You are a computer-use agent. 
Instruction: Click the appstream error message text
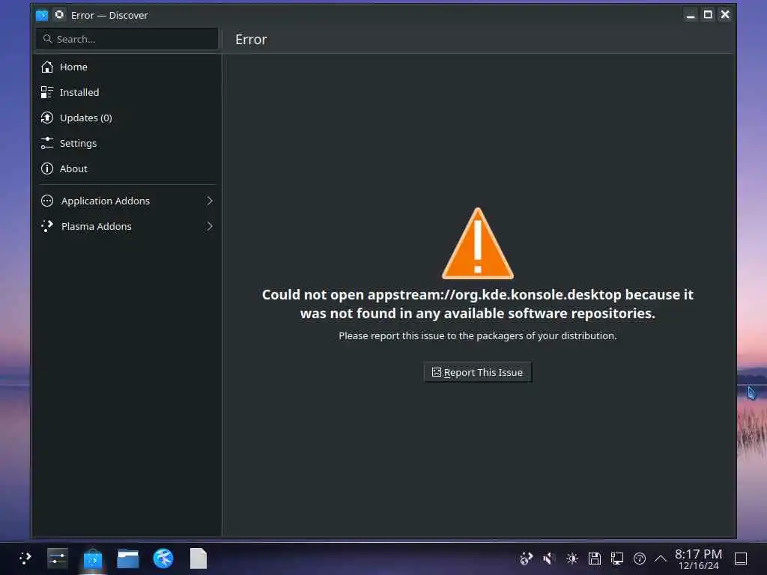pyautogui.click(x=477, y=304)
